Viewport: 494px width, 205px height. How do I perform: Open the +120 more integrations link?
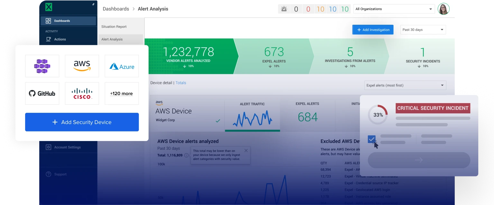tap(121, 94)
